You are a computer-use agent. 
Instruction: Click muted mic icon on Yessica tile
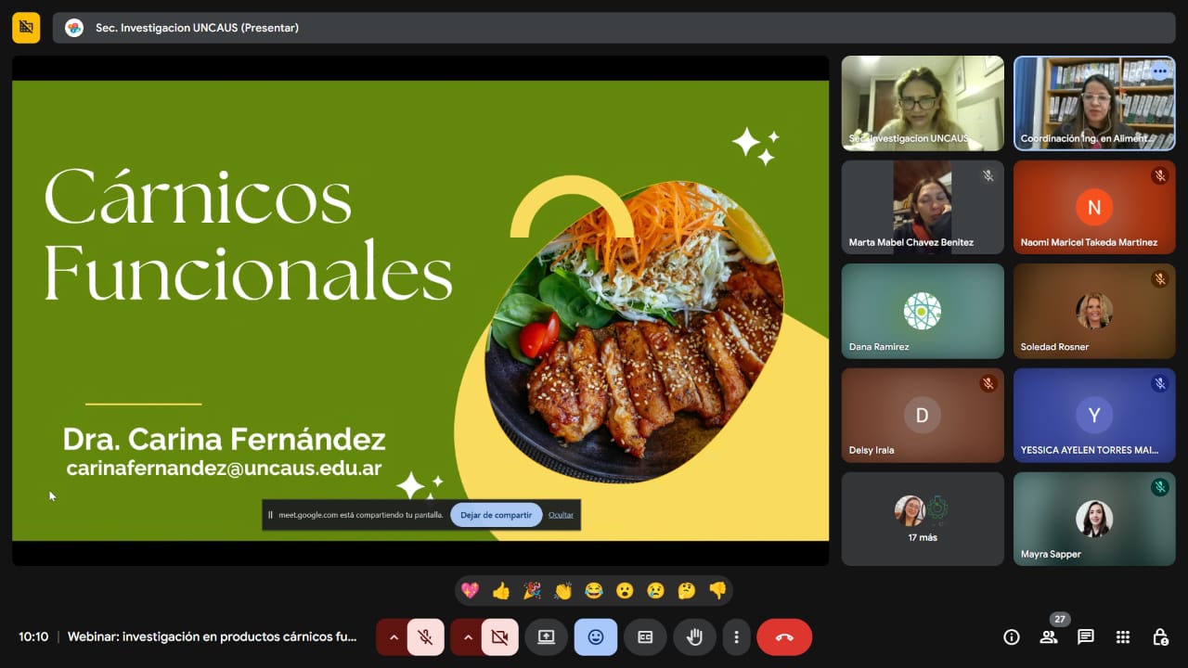tap(1159, 383)
